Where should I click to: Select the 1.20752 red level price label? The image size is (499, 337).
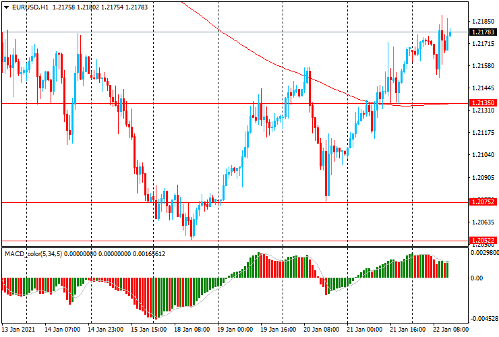click(483, 202)
